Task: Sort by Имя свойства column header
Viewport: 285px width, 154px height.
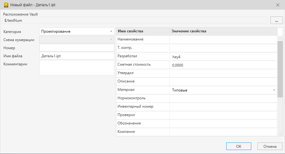Action: (x=143, y=31)
